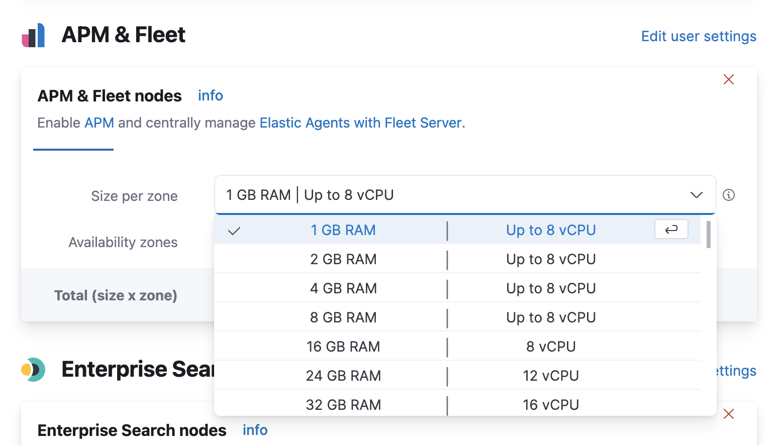Screen dimensions: 781x445
Task: Select the 2 GB RAM option
Action: click(343, 259)
